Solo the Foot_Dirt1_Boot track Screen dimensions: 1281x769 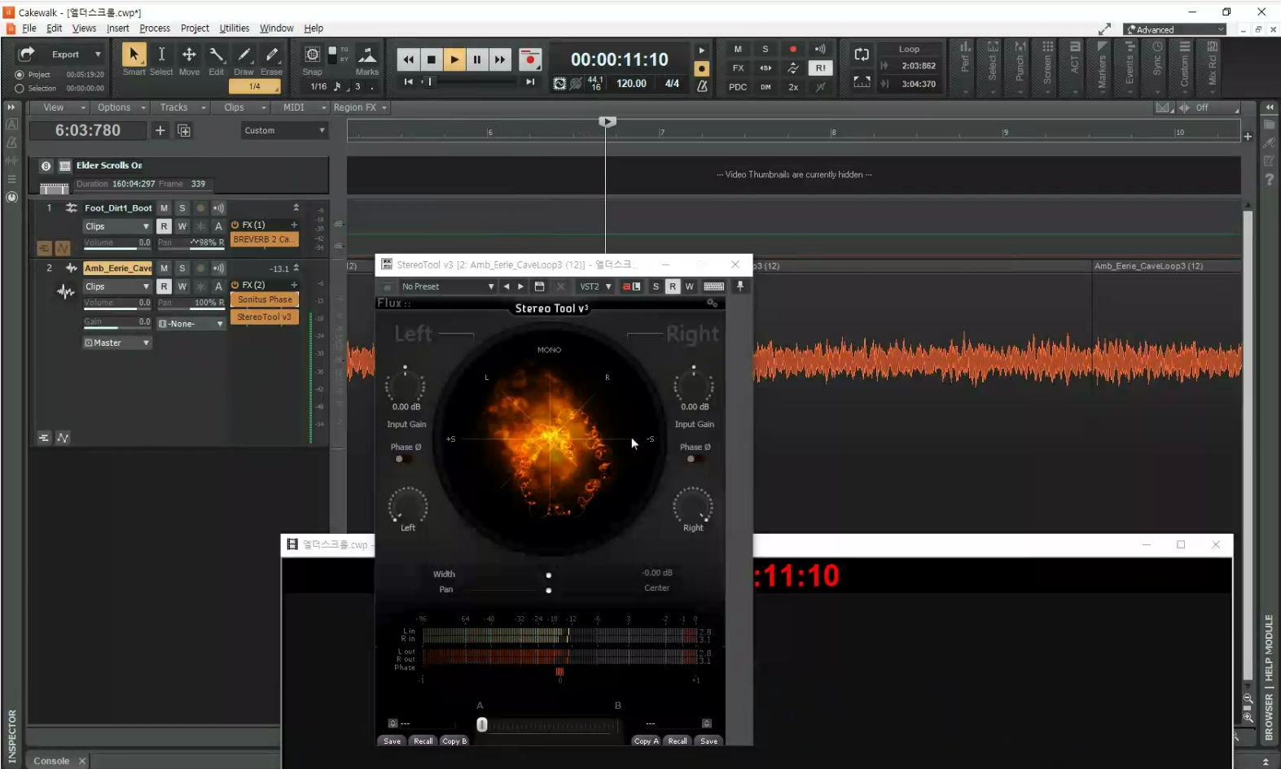pyautogui.click(x=182, y=208)
